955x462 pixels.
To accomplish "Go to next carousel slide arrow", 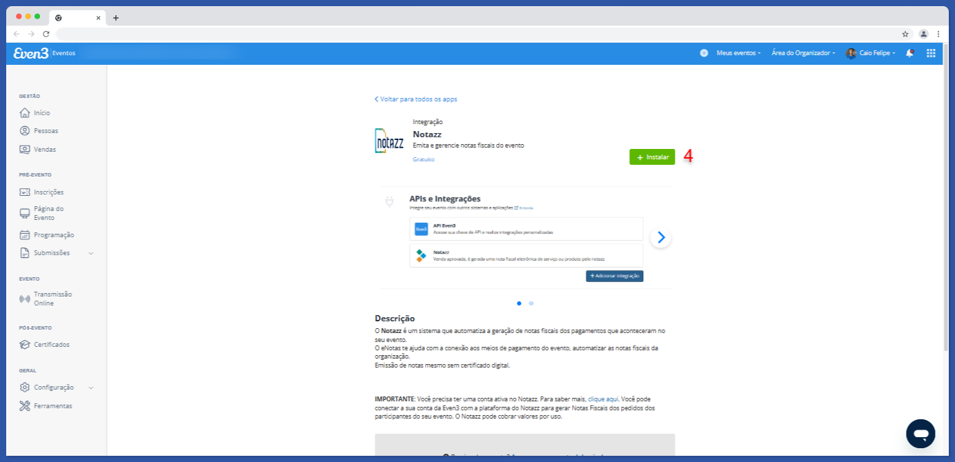I will [660, 237].
